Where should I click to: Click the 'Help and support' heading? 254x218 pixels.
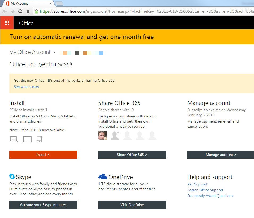210,177
